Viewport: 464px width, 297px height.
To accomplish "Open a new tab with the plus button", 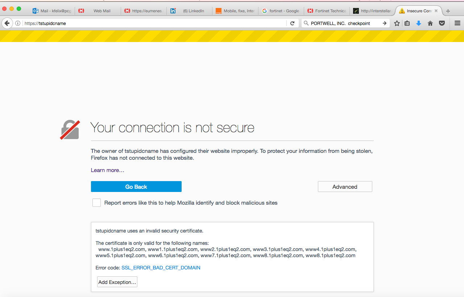I will pyautogui.click(x=448, y=11).
